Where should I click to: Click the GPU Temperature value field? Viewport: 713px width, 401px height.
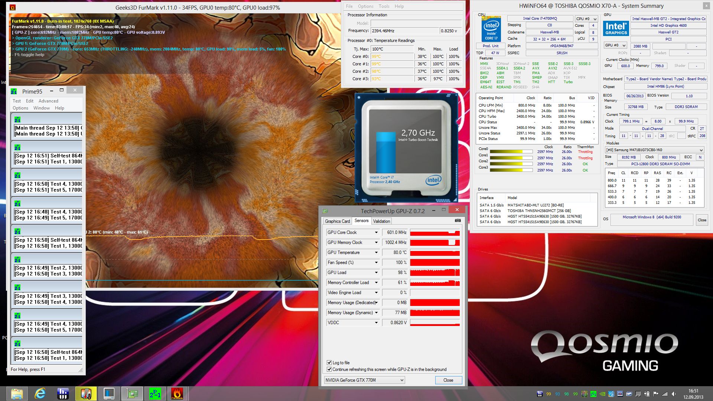click(x=395, y=252)
